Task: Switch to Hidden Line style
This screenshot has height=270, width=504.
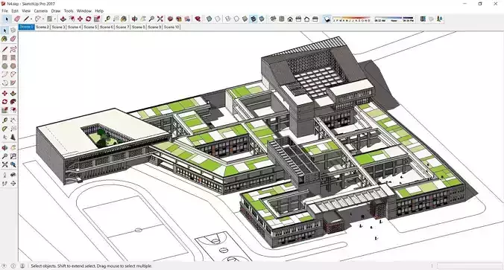Action: point(236,19)
